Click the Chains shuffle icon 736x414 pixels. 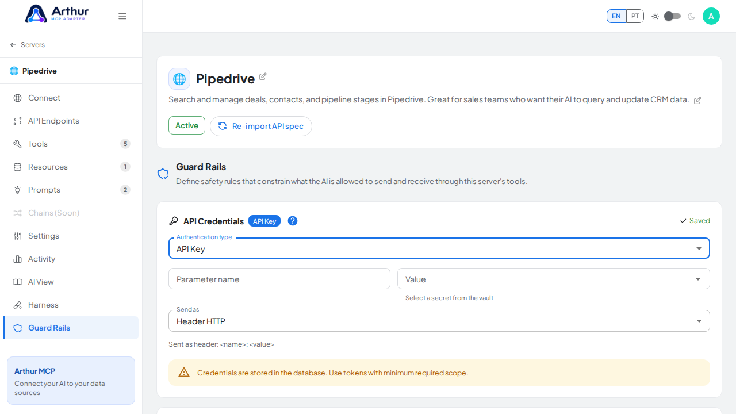[x=18, y=213]
